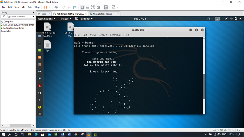Select My Computer in library tree
244x137 pixels.
(7, 21)
